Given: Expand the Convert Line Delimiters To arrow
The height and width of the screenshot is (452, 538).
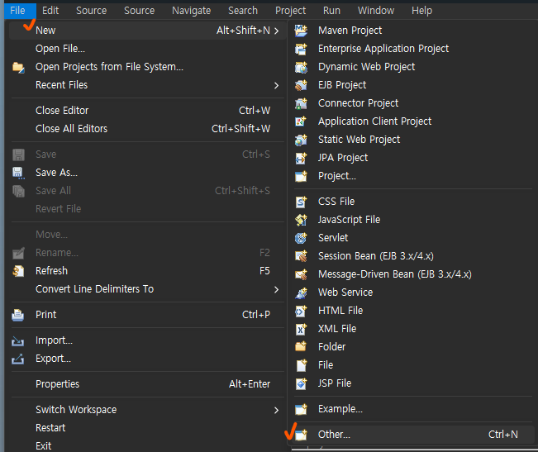Looking at the screenshot, I should point(277,289).
